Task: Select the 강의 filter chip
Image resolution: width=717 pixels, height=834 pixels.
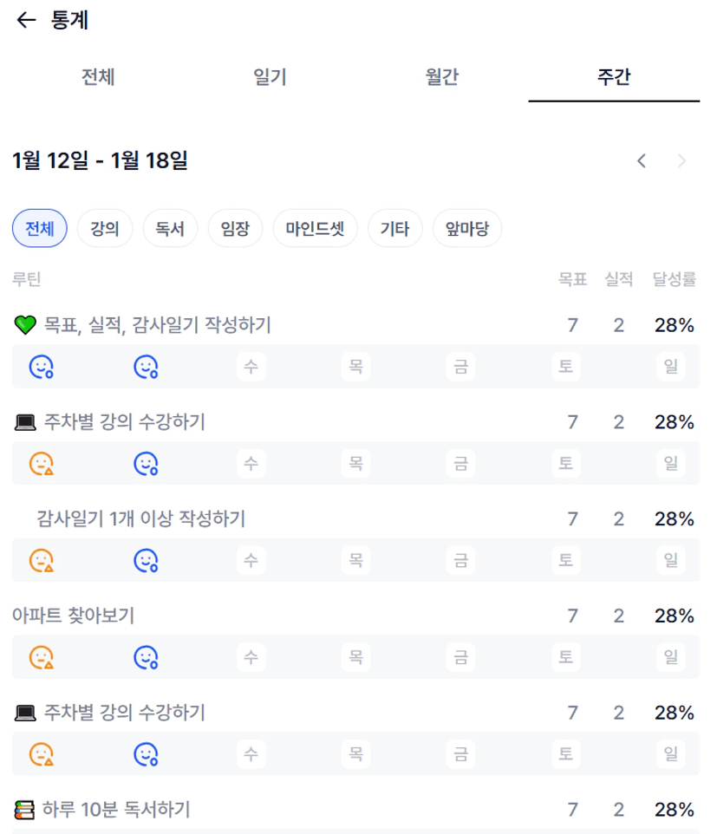Action: (105, 230)
